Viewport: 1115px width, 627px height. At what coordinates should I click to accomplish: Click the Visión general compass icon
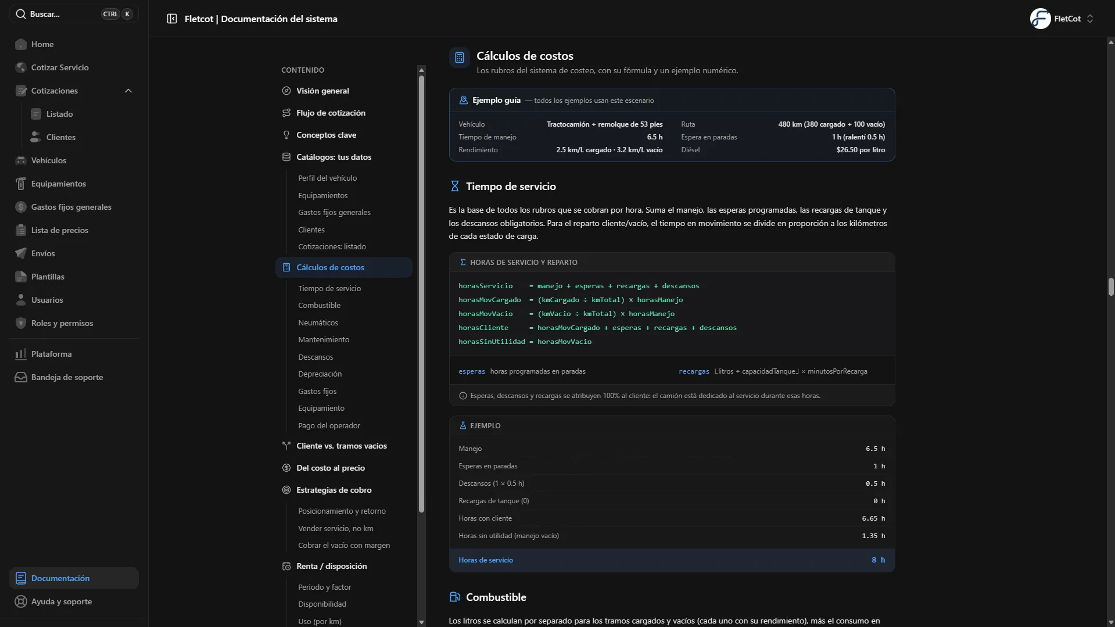[x=286, y=91]
